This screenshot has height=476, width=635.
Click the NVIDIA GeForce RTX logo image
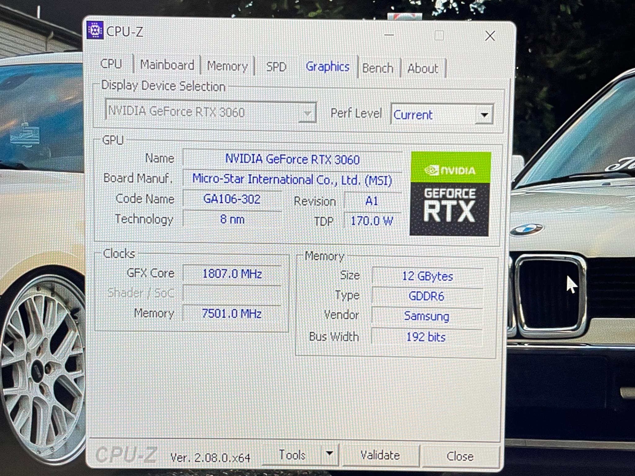point(450,194)
